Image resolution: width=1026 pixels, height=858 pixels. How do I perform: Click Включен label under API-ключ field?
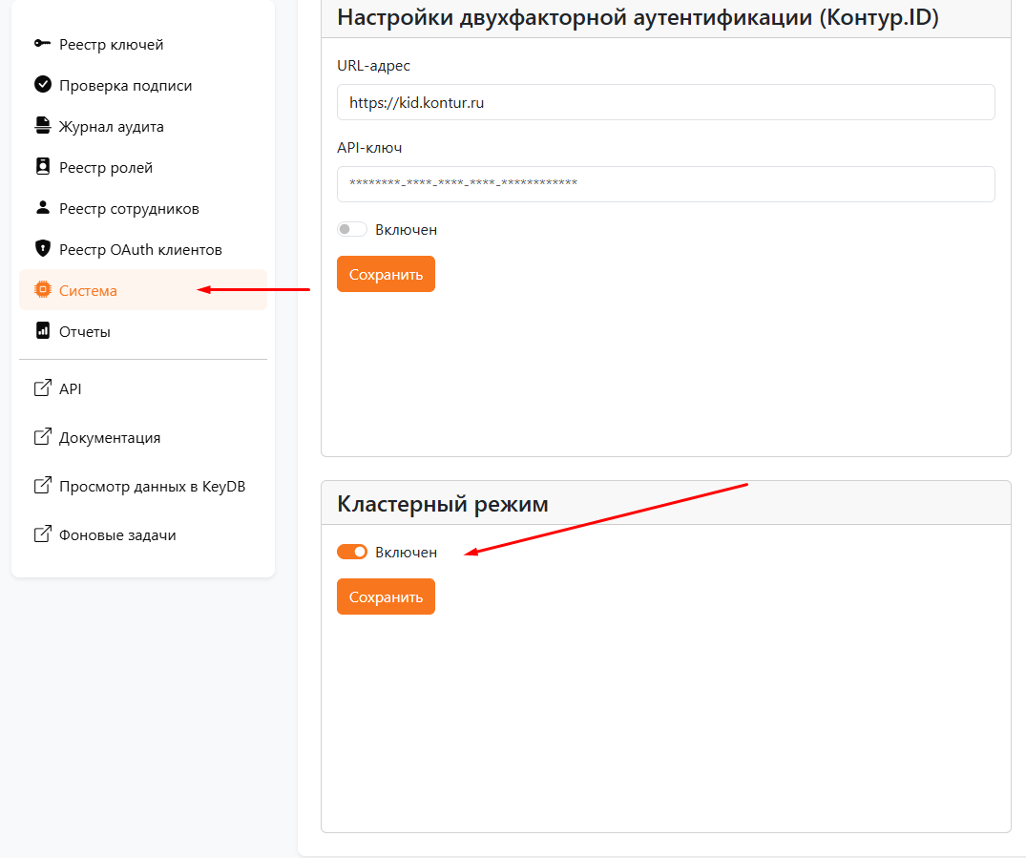coord(407,230)
